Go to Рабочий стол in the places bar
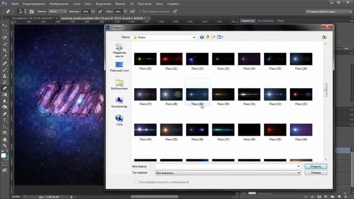The image size is (354, 199). (x=119, y=67)
